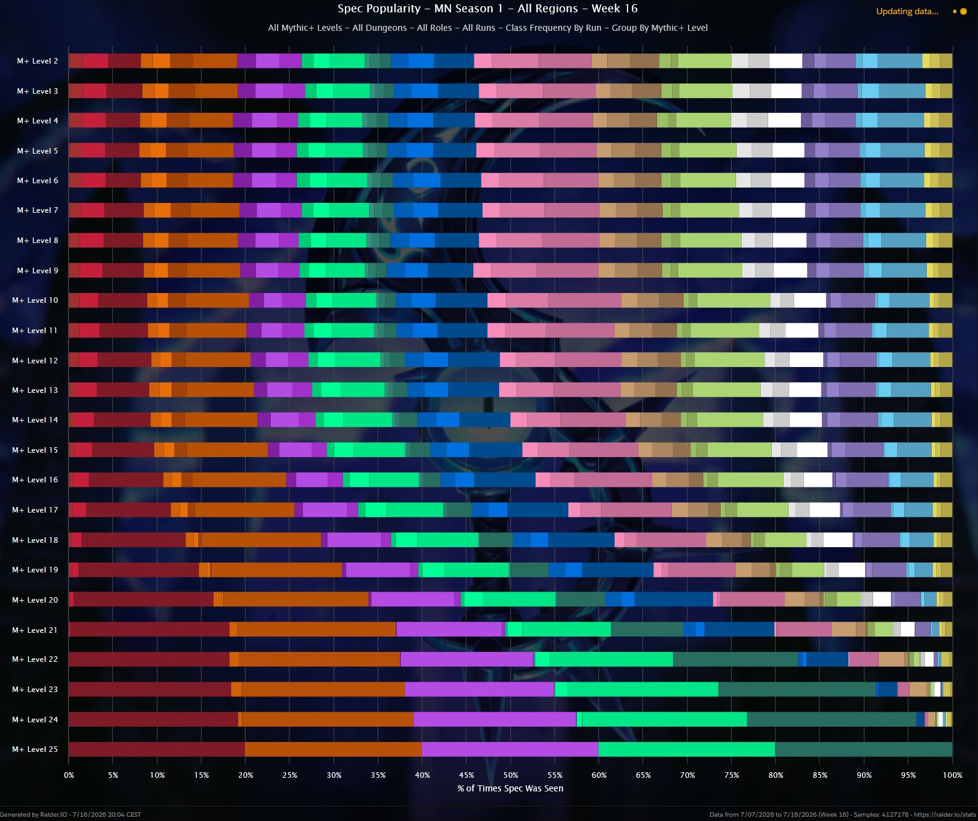
Task: Click the orange segment in M+ Level 25 bar
Action: (x=333, y=749)
